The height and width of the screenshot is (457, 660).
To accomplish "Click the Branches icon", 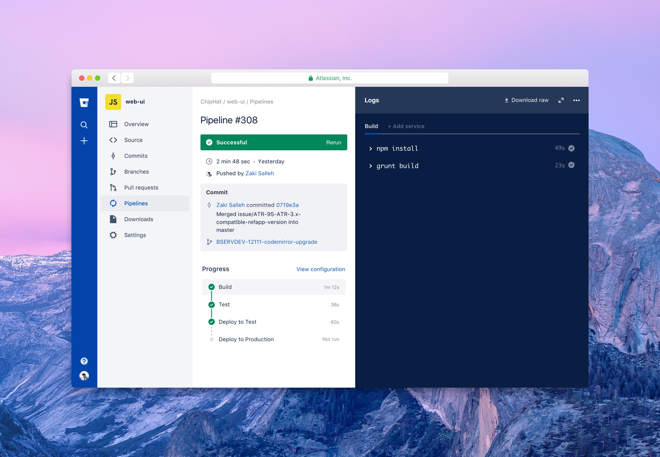I will point(113,172).
